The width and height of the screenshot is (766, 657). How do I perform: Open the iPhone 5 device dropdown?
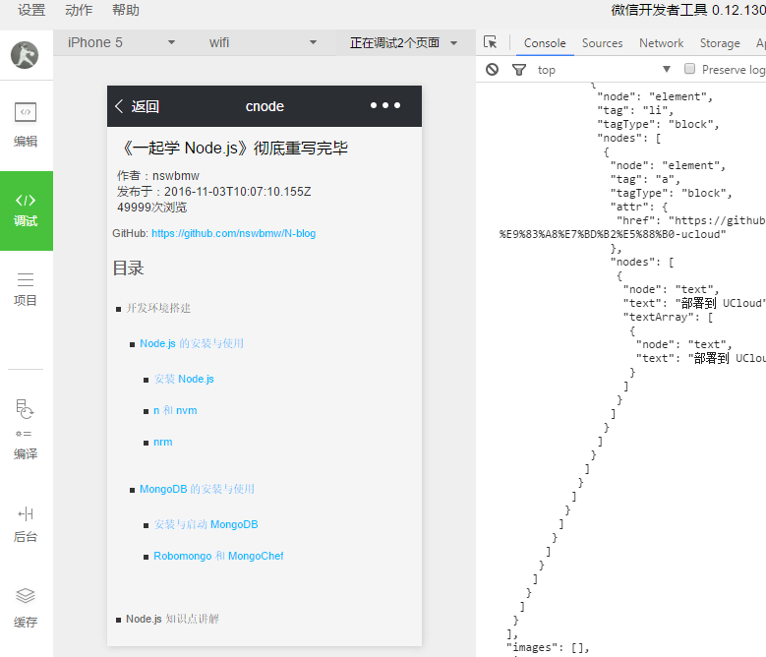121,43
